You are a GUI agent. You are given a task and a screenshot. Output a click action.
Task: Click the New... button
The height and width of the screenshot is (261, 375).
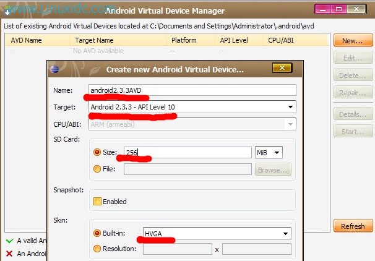pyautogui.click(x=353, y=40)
